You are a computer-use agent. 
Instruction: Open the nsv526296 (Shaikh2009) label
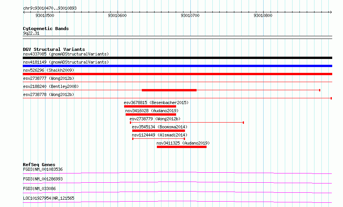pos(49,70)
